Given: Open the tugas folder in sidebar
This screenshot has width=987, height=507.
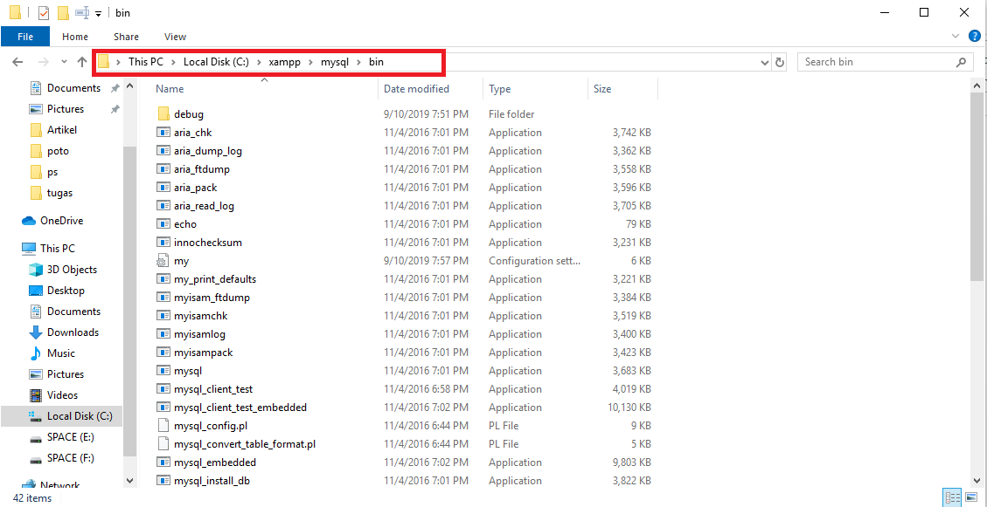Looking at the screenshot, I should click(59, 193).
